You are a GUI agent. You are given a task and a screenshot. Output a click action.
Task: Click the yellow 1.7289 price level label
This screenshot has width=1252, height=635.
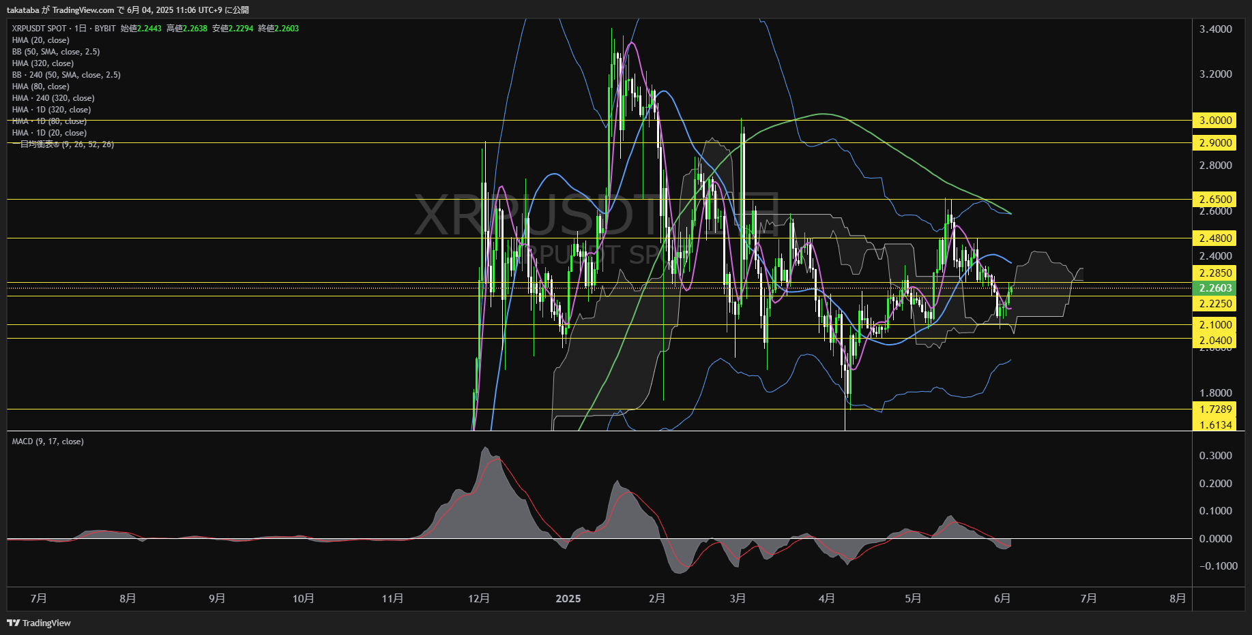point(1214,409)
